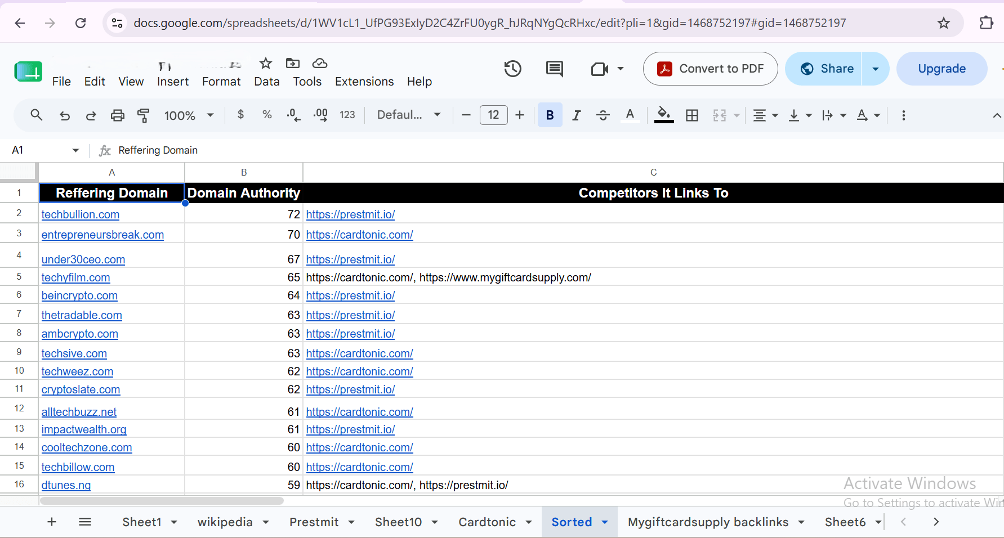Click the Upgrade button

pos(941,69)
